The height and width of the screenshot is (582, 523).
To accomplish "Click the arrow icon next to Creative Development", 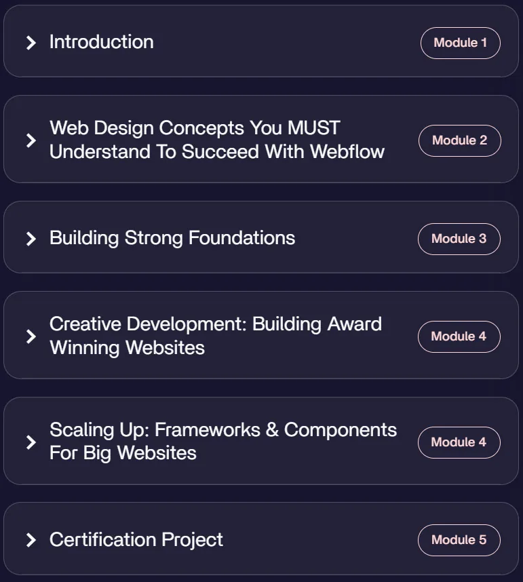I will [31, 336].
